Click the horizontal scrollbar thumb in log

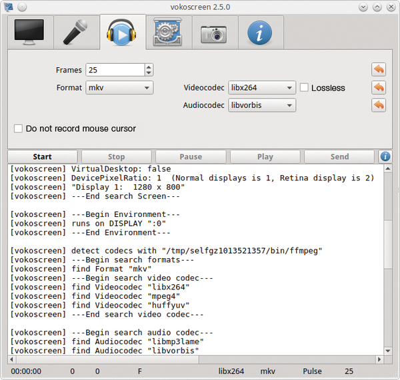click(107, 359)
